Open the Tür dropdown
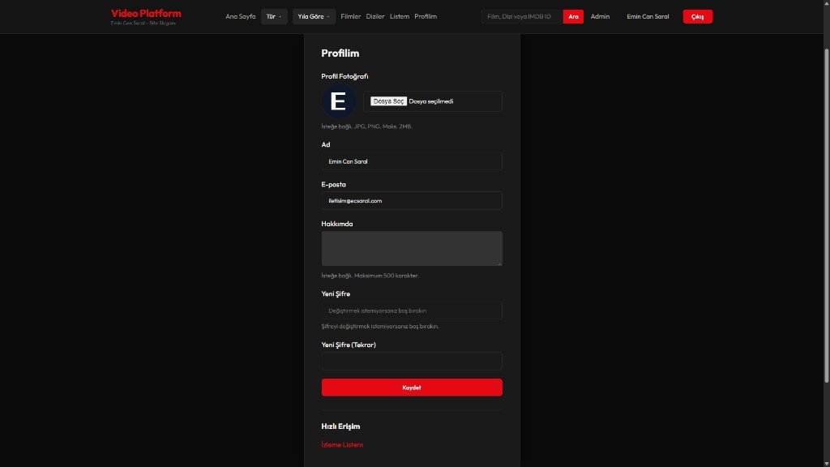This screenshot has height=467, width=830. pos(272,15)
